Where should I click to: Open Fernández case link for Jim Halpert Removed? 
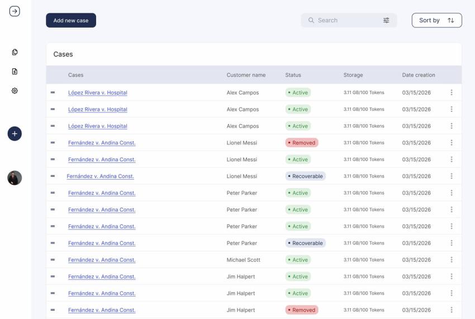[x=102, y=310]
